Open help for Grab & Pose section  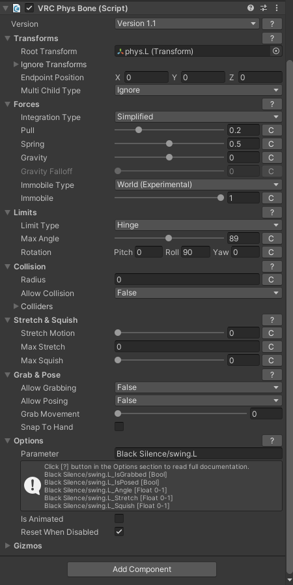[272, 374]
